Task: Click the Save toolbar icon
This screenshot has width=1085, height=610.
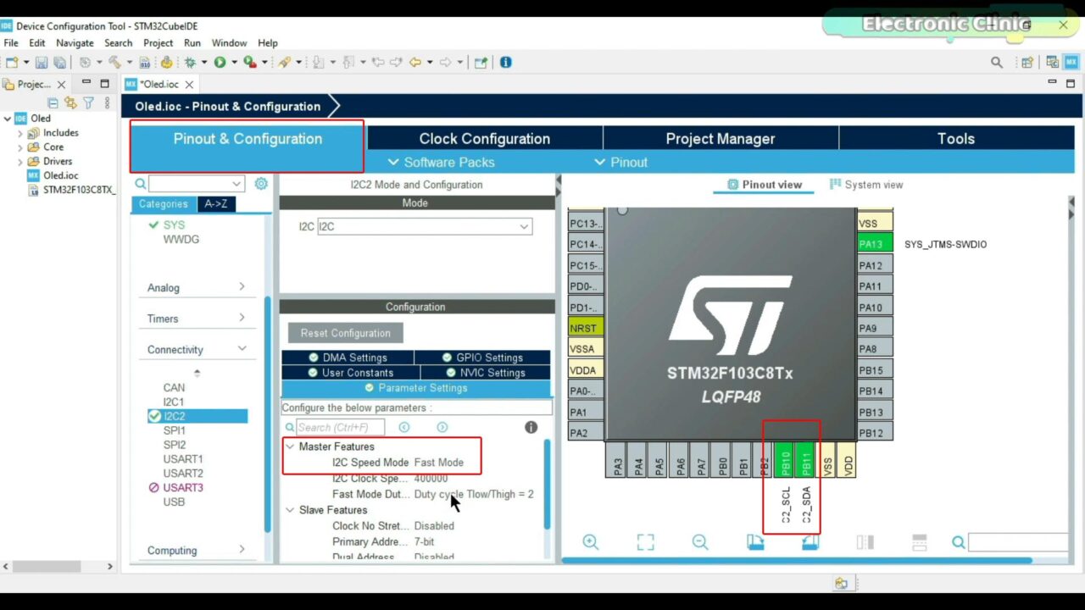Action: [42, 63]
